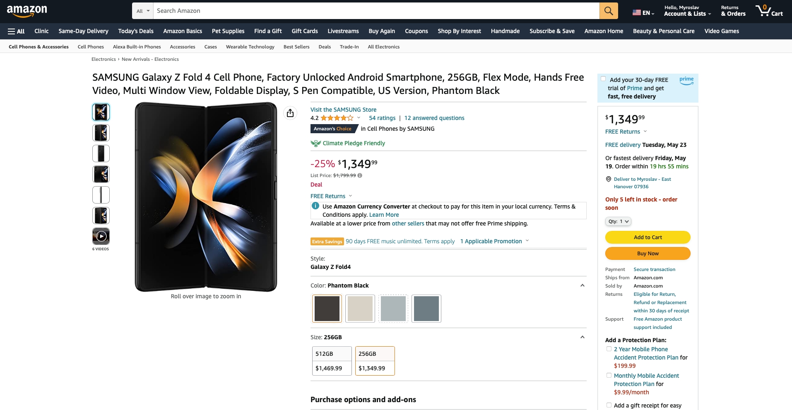Open the shopping cart icon
This screenshot has width=792, height=410.
coord(769,11)
